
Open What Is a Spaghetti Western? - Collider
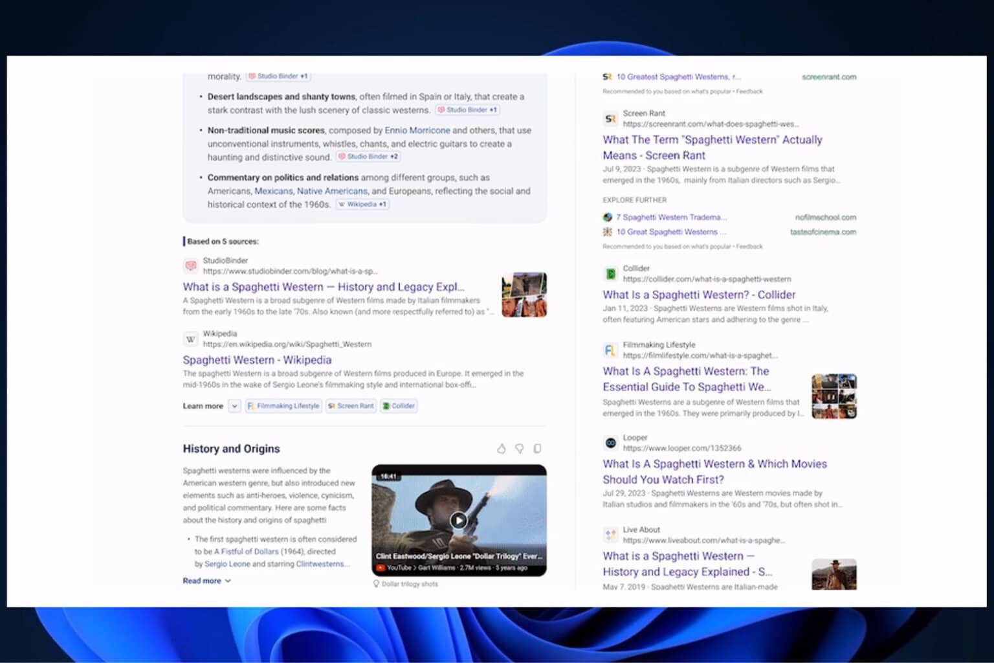(x=699, y=295)
